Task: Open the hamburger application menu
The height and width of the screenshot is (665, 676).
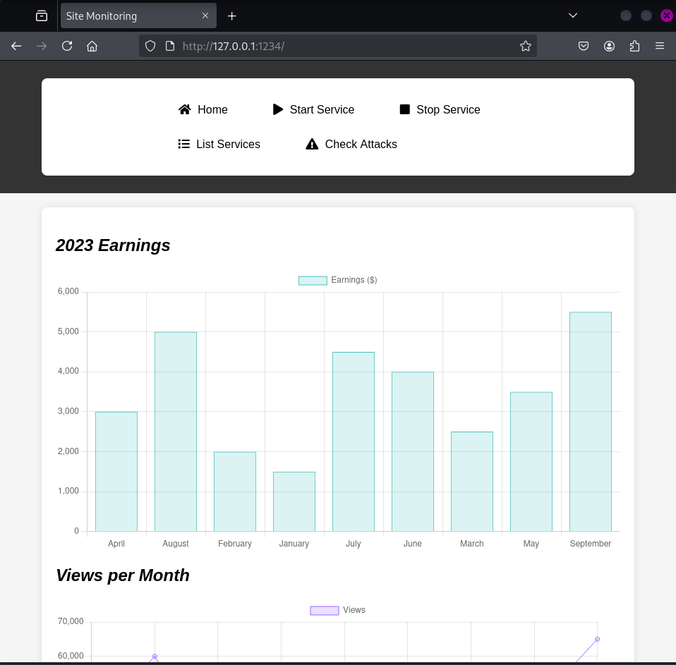Action: (660, 46)
